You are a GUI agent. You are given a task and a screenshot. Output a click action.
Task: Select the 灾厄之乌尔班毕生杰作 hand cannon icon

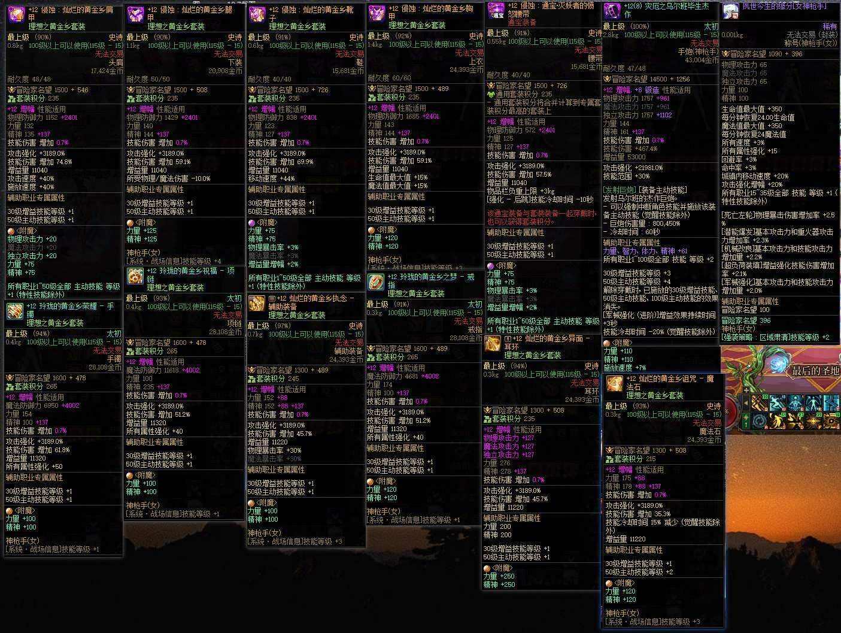coord(612,10)
